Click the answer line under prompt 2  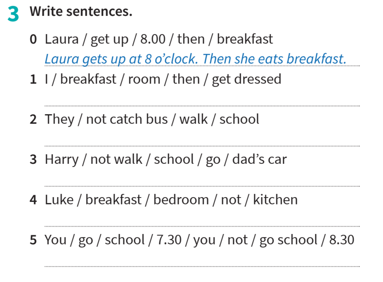[x=202, y=146]
